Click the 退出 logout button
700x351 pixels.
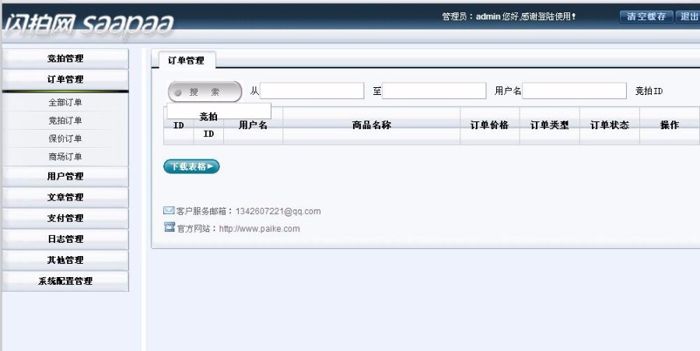pos(688,16)
